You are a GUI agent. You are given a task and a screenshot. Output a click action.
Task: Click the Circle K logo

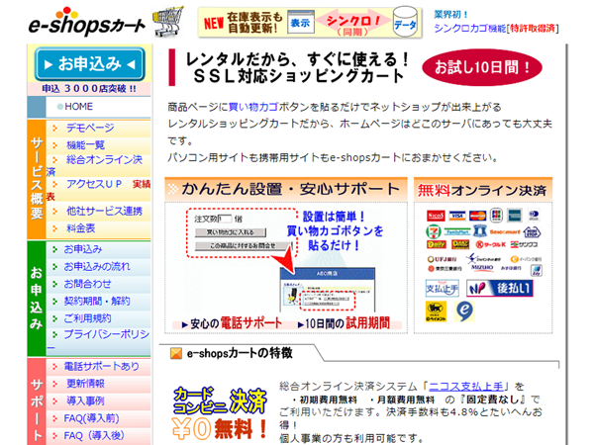click(491, 244)
